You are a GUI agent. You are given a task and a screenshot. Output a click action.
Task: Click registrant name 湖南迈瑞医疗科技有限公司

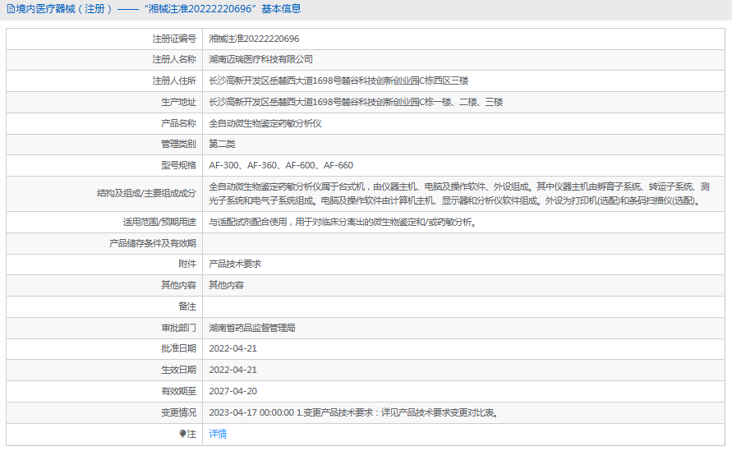click(261, 59)
